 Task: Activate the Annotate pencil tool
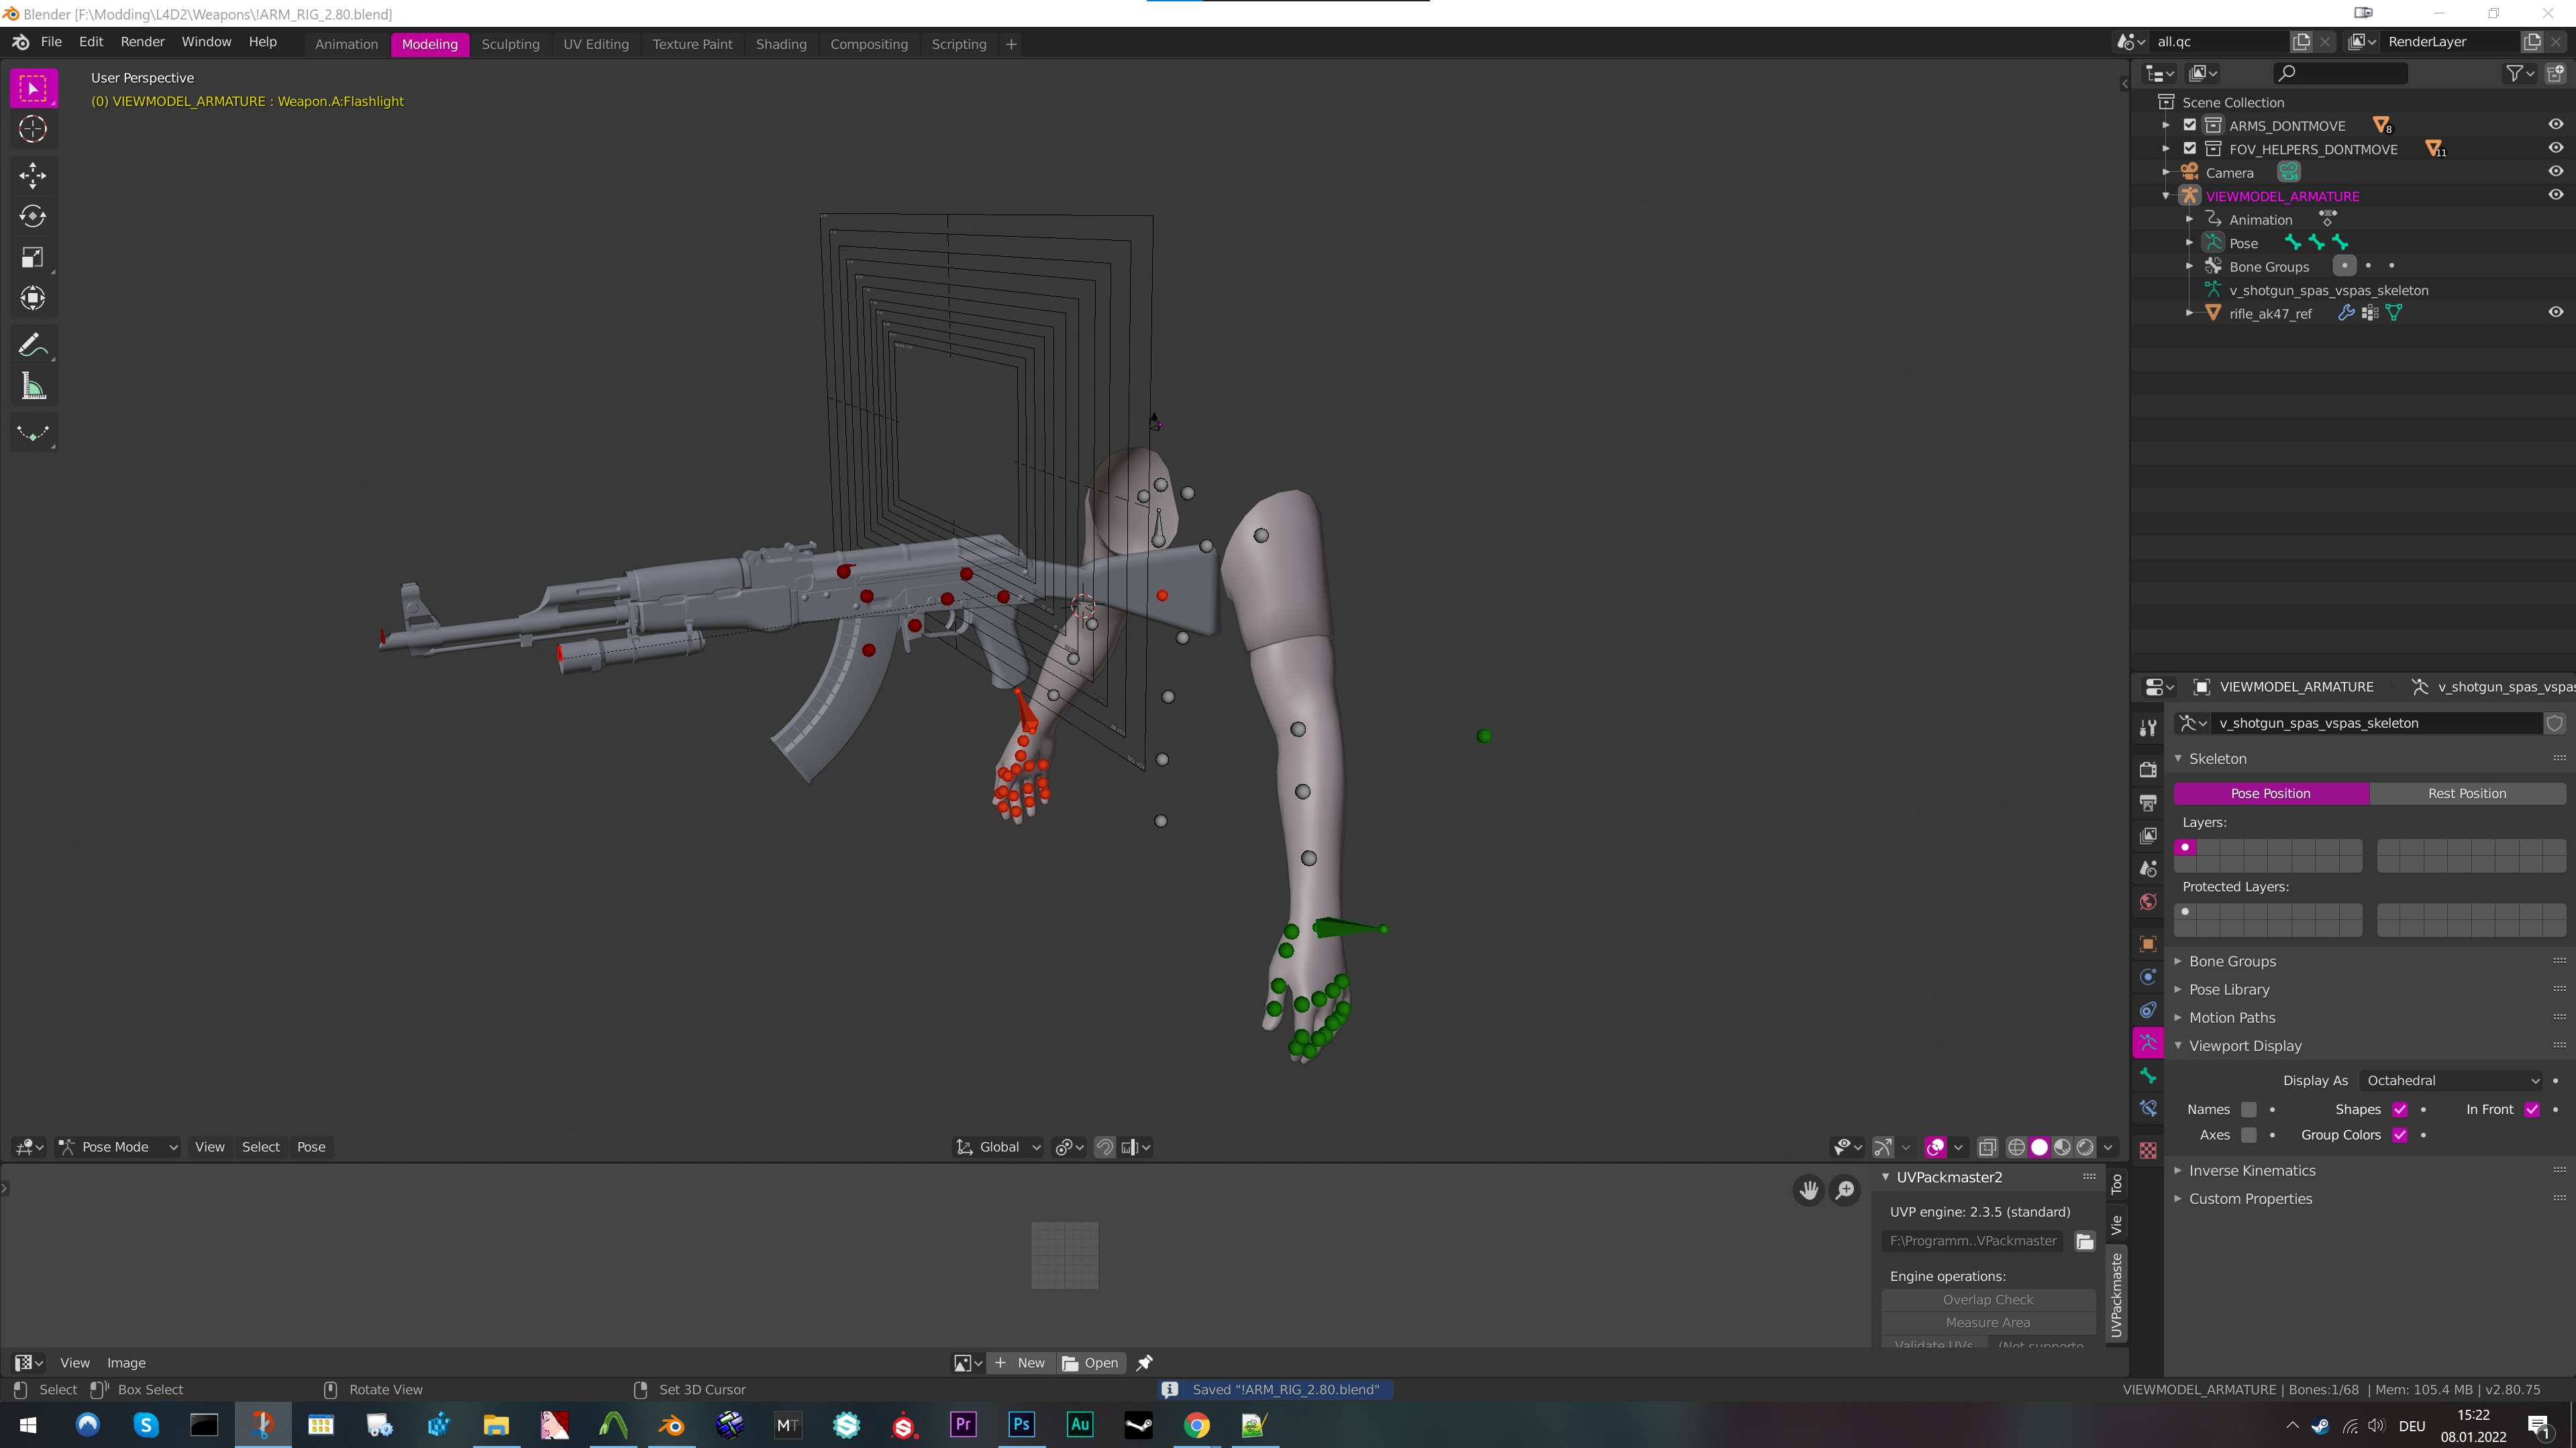click(33, 346)
